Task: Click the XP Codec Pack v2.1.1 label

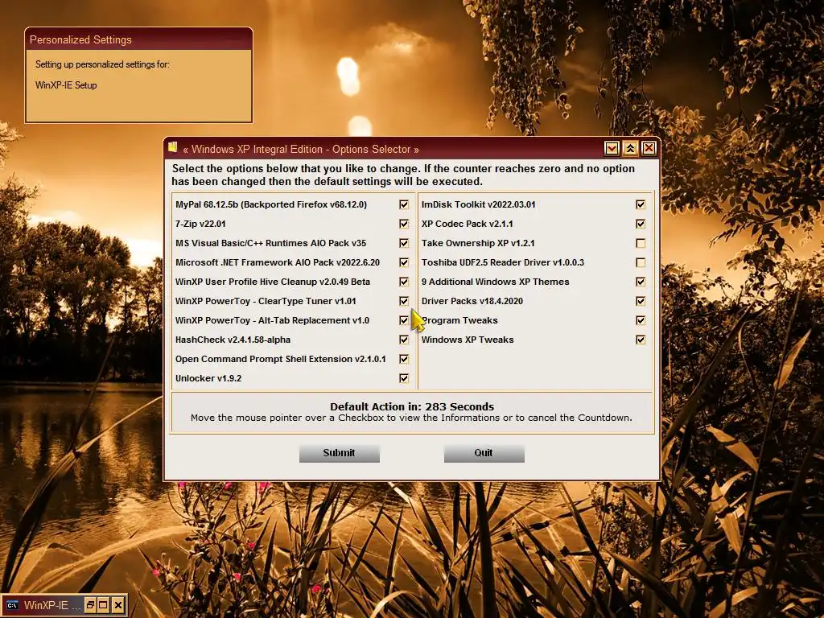Action: pyautogui.click(x=467, y=224)
